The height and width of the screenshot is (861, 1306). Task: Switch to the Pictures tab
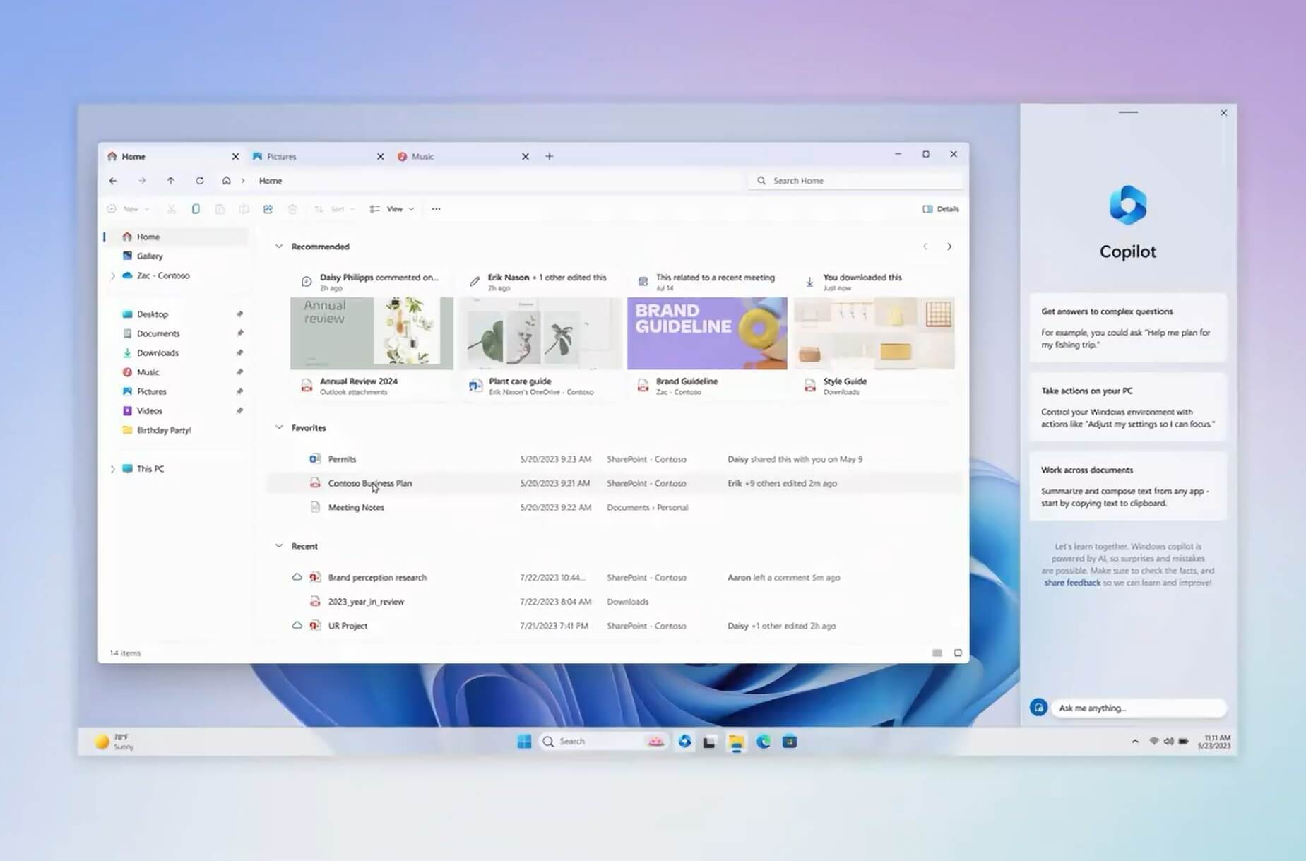point(283,156)
